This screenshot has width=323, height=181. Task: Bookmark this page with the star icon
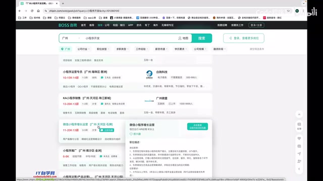coord(288,11)
